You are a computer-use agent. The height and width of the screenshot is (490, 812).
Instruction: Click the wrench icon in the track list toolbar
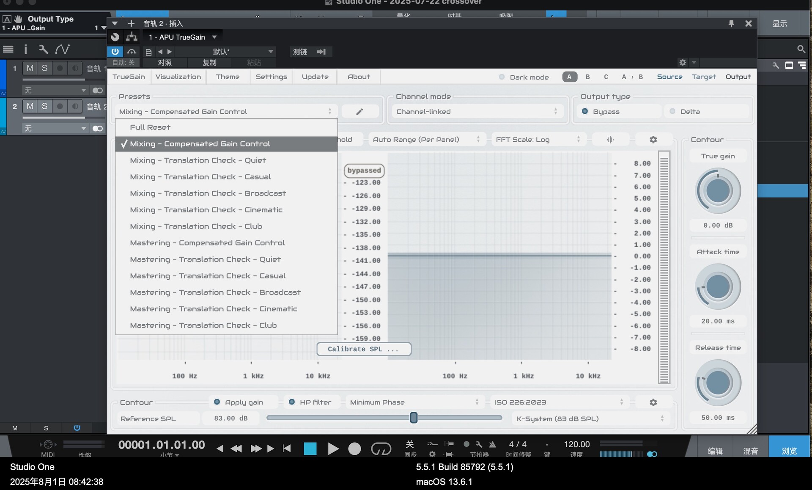tap(43, 49)
